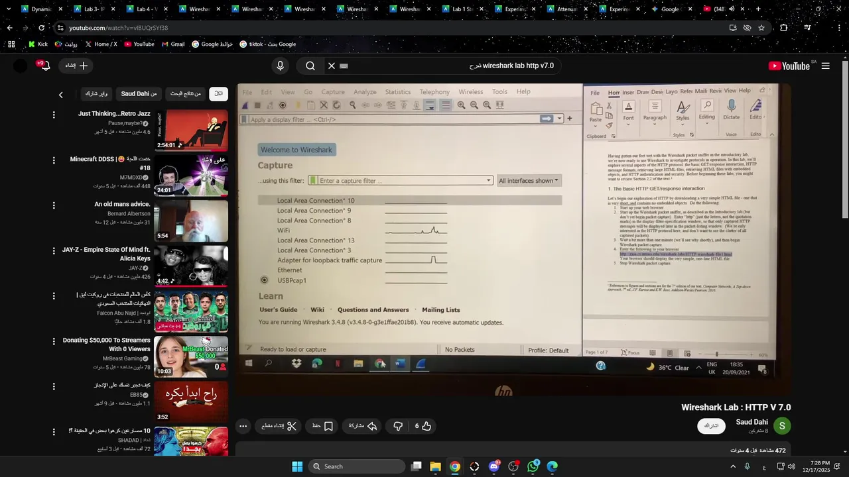
Task: Open the Gmail bookmark
Action: coord(172,44)
